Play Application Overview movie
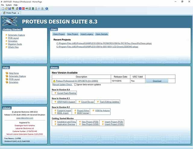Viewport: 193px width, 149px height. coord(66,124)
